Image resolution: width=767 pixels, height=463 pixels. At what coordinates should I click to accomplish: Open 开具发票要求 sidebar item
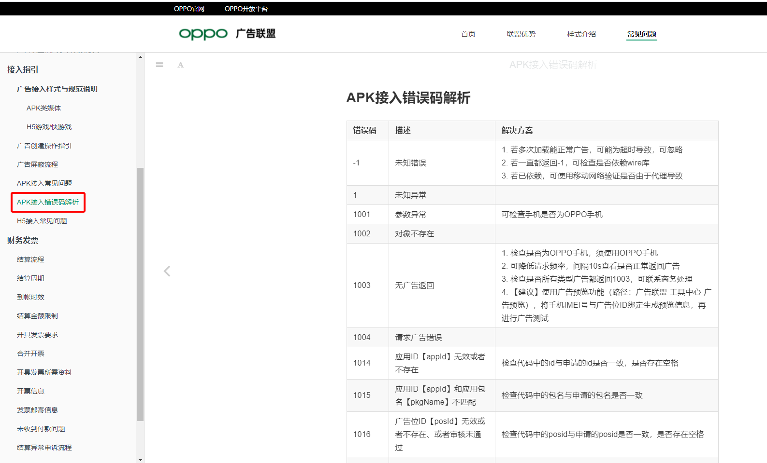[x=37, y=335]
